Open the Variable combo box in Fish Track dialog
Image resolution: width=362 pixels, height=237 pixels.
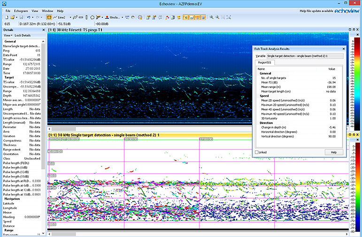tap(305, 56)
